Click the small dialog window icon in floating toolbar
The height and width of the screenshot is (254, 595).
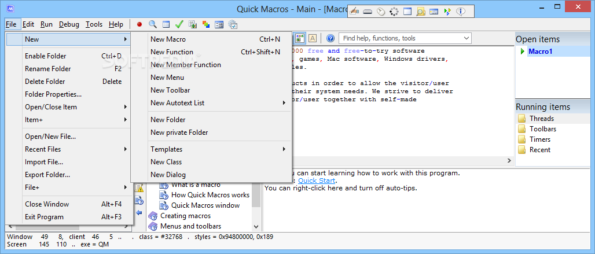pos(434,12)
